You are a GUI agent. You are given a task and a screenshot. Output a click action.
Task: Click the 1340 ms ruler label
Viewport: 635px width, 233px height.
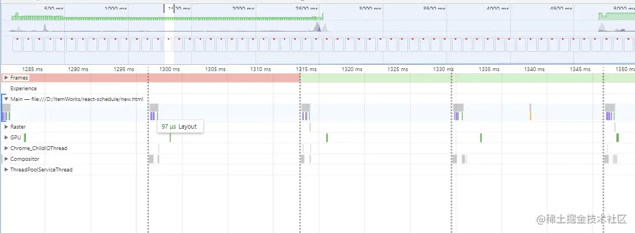535,69
